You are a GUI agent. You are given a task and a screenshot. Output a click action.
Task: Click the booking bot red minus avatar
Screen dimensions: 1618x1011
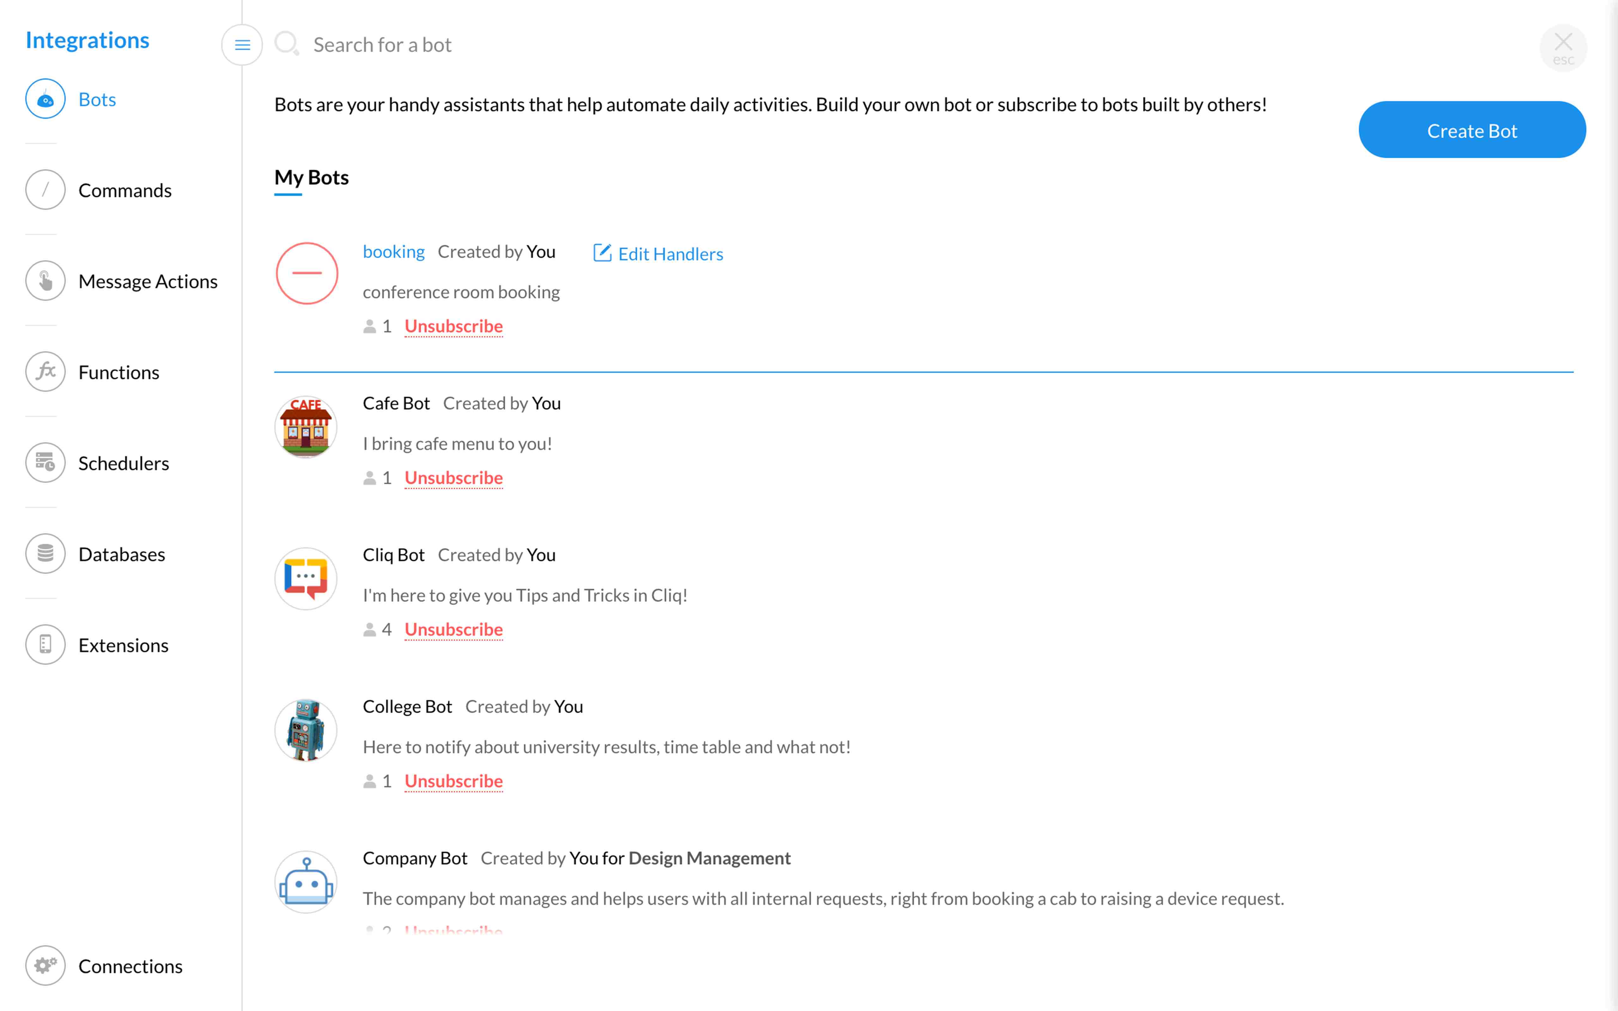point(307,273)
